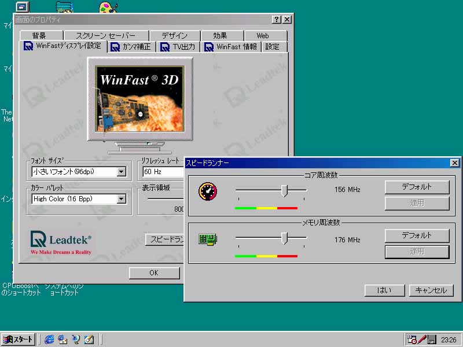
Task: Open the 設定 tab
Action: 274,47
